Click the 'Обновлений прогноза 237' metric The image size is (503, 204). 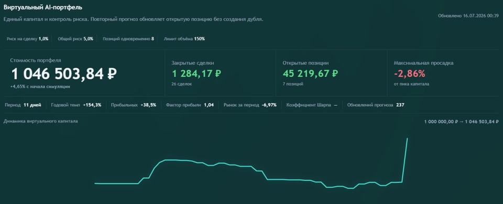pos(376,105)
